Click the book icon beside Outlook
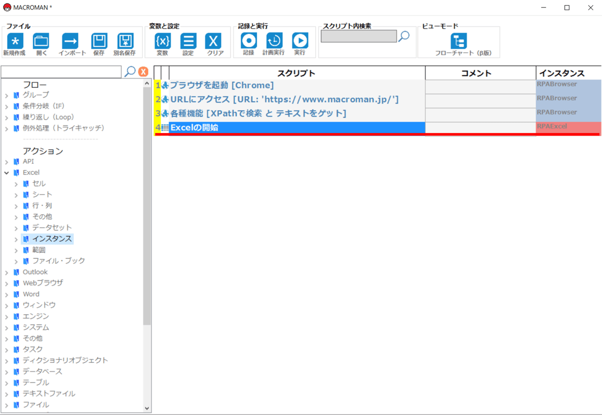Screen dimensions: 602x415 16,272
